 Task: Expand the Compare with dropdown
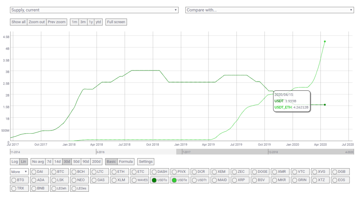point(269,10)
